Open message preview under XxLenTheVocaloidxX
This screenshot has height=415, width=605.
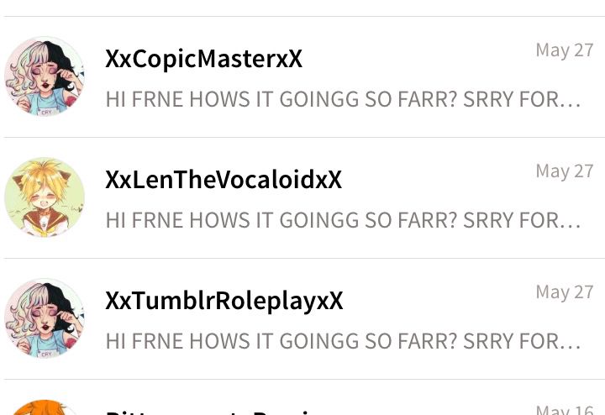(x=343, y=220)
